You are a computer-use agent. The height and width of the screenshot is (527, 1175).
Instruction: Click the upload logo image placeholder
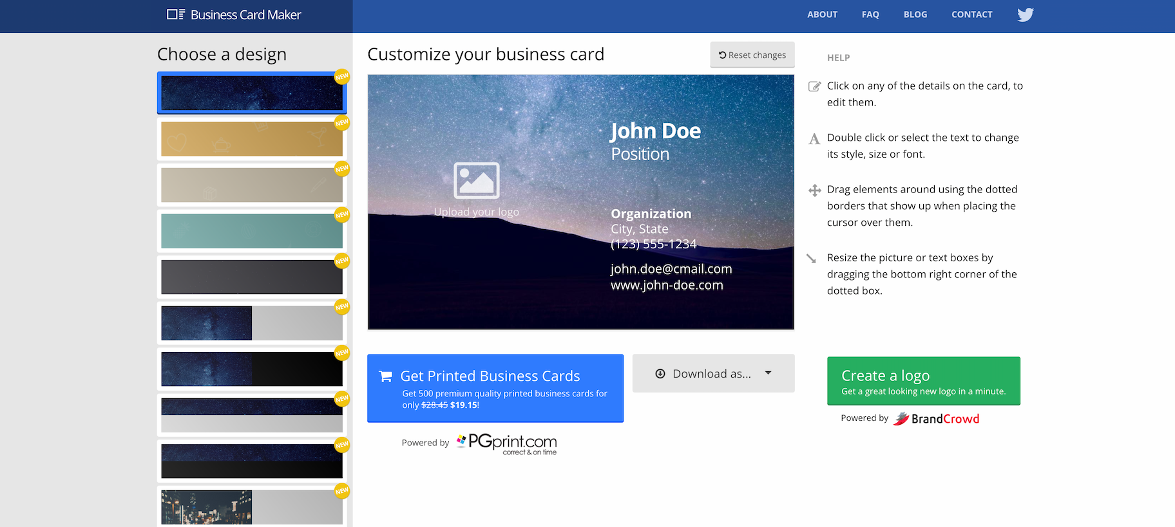[476, 181]
